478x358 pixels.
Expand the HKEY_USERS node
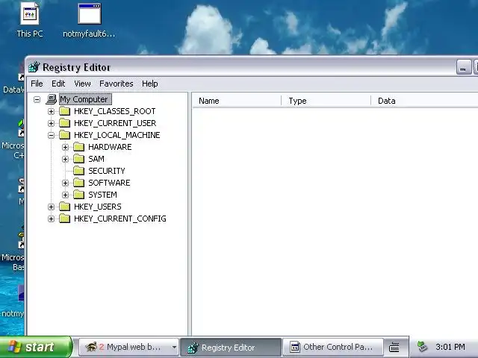pos(52,207)
